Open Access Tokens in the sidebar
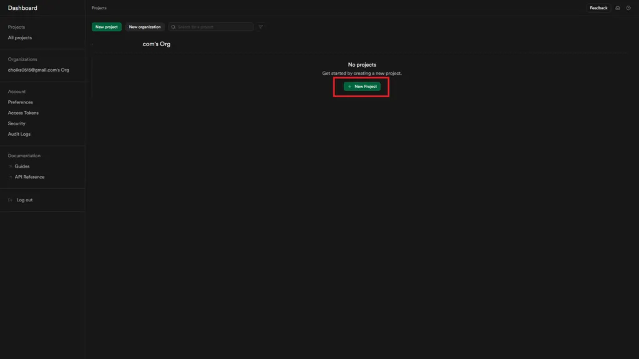Image resolution: width=639 pixels, height=359 pixels. (23, 113)
